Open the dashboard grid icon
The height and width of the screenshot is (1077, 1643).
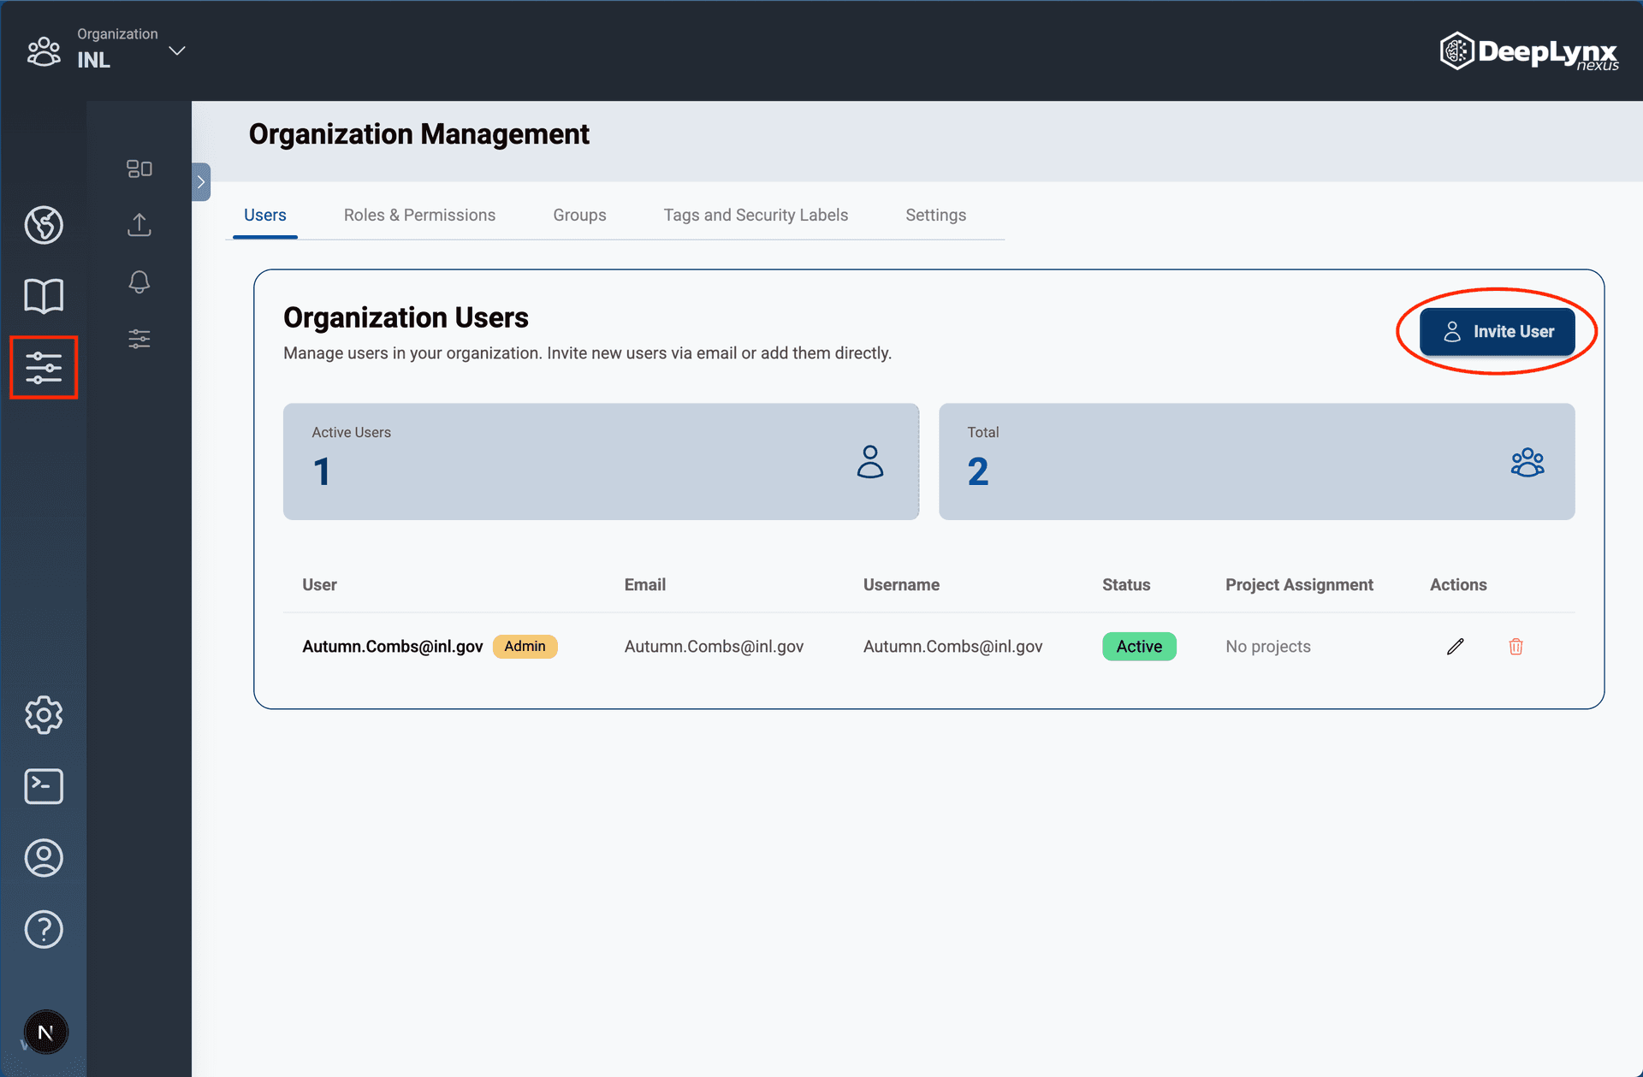click(139, 169)
